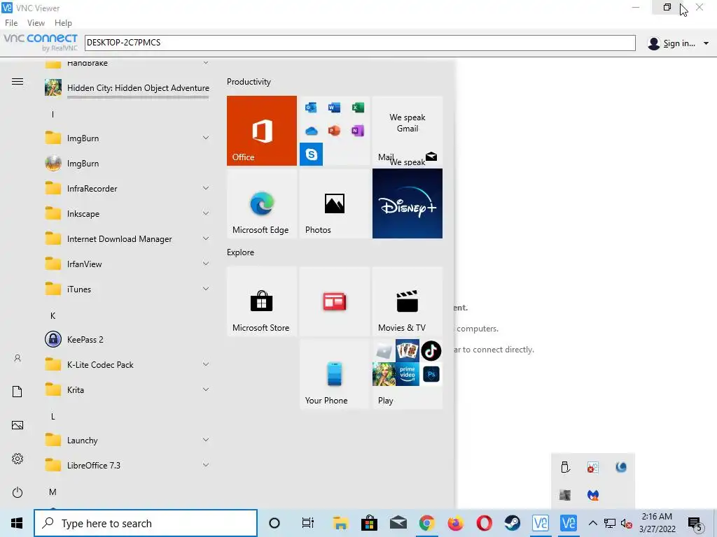Jump to letter K in app list
The image size is (717, 537).
(x=53, y=315)
